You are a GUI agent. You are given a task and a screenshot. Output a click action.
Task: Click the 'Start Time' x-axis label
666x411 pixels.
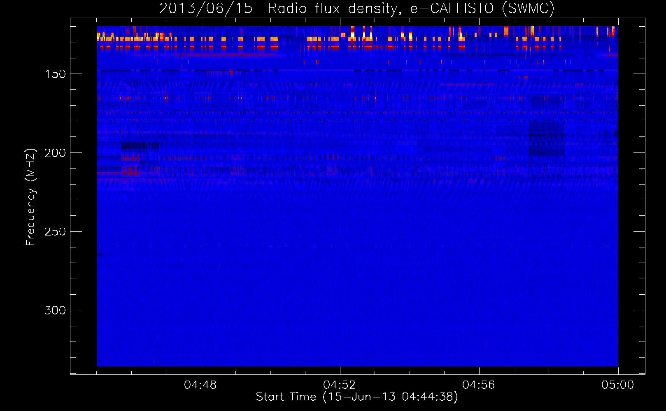357,397
